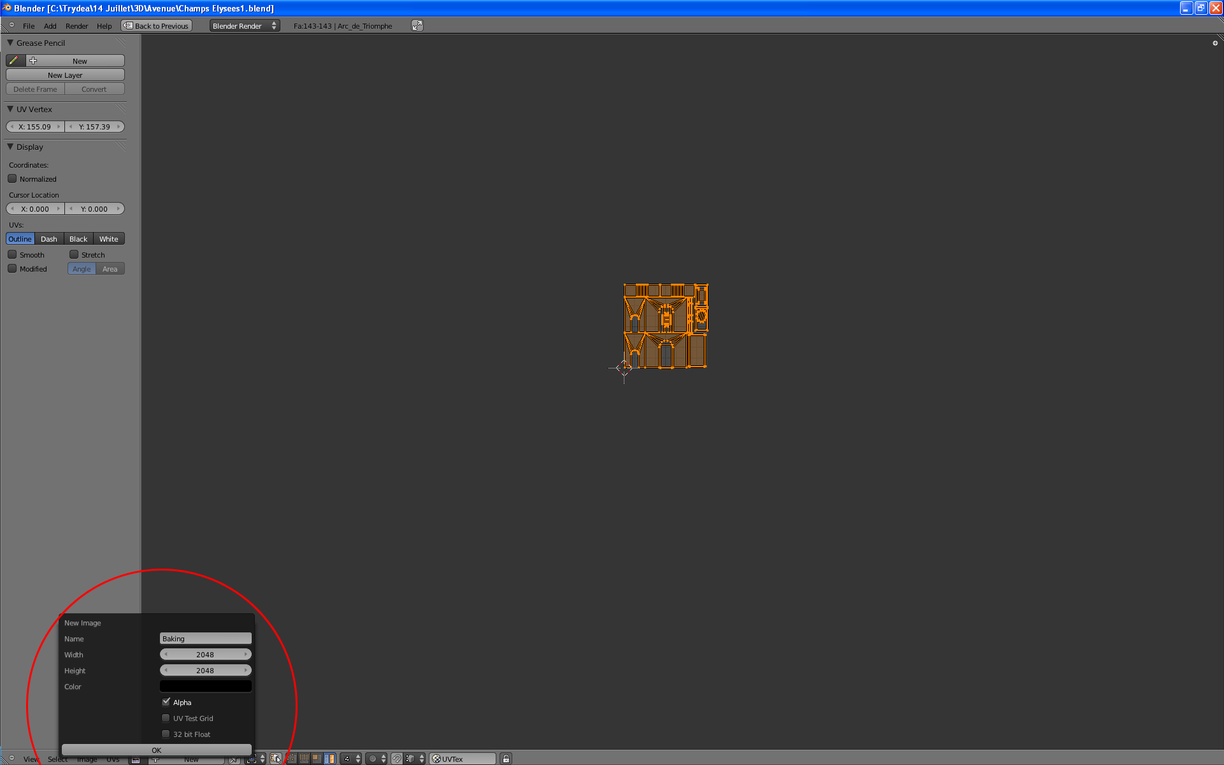Collapse the top header menus icon
Image resolution: width=1224 pixels, height=765 pixels.
pos(11,25)
